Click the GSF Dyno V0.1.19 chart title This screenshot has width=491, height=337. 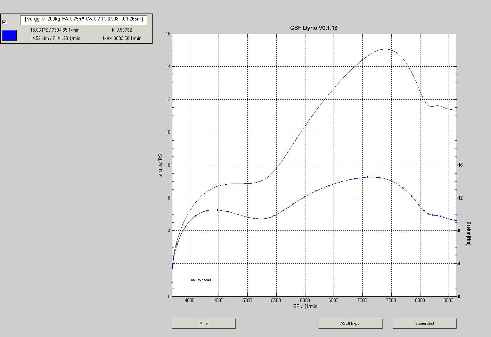pyautogui.click(x=313, y=28)
